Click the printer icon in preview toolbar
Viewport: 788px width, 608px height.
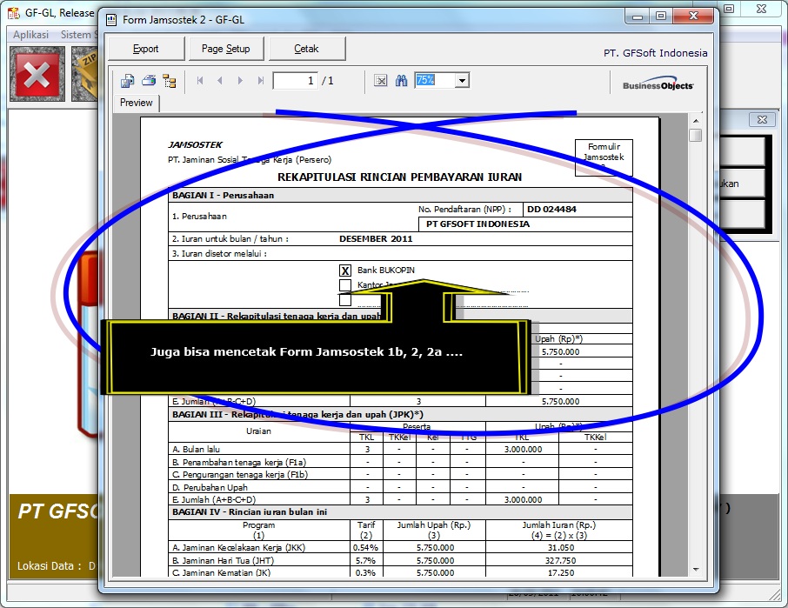coord(149,80)
